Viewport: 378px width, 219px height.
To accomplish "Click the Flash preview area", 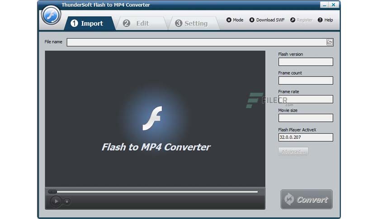I will (x=155, y=119).
